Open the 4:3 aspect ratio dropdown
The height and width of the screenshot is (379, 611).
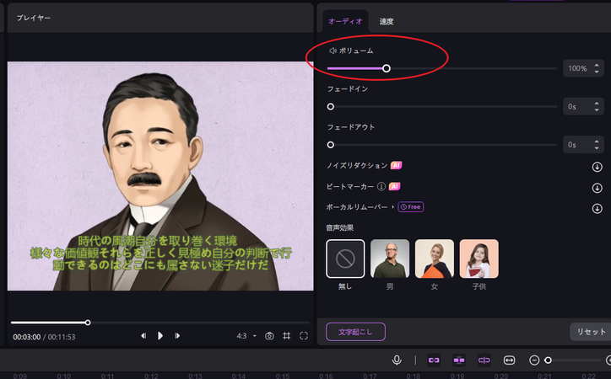click(246, 336)
